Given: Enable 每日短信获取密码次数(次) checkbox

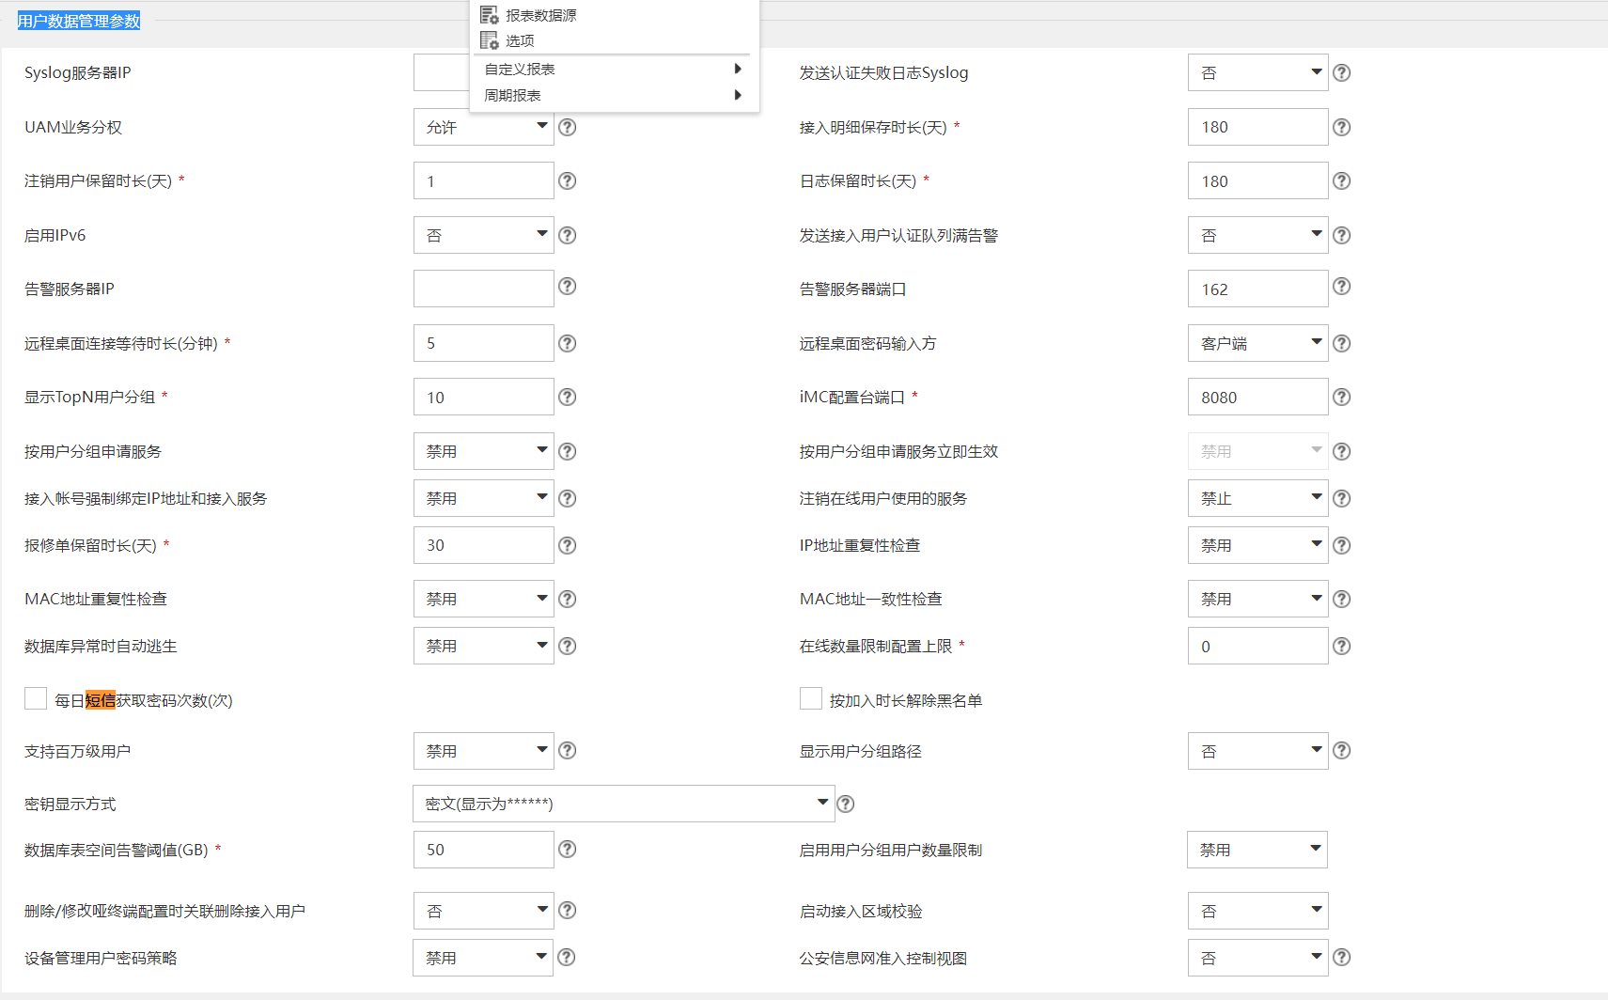Looking at the screenshot, I should tap(36, 698).
